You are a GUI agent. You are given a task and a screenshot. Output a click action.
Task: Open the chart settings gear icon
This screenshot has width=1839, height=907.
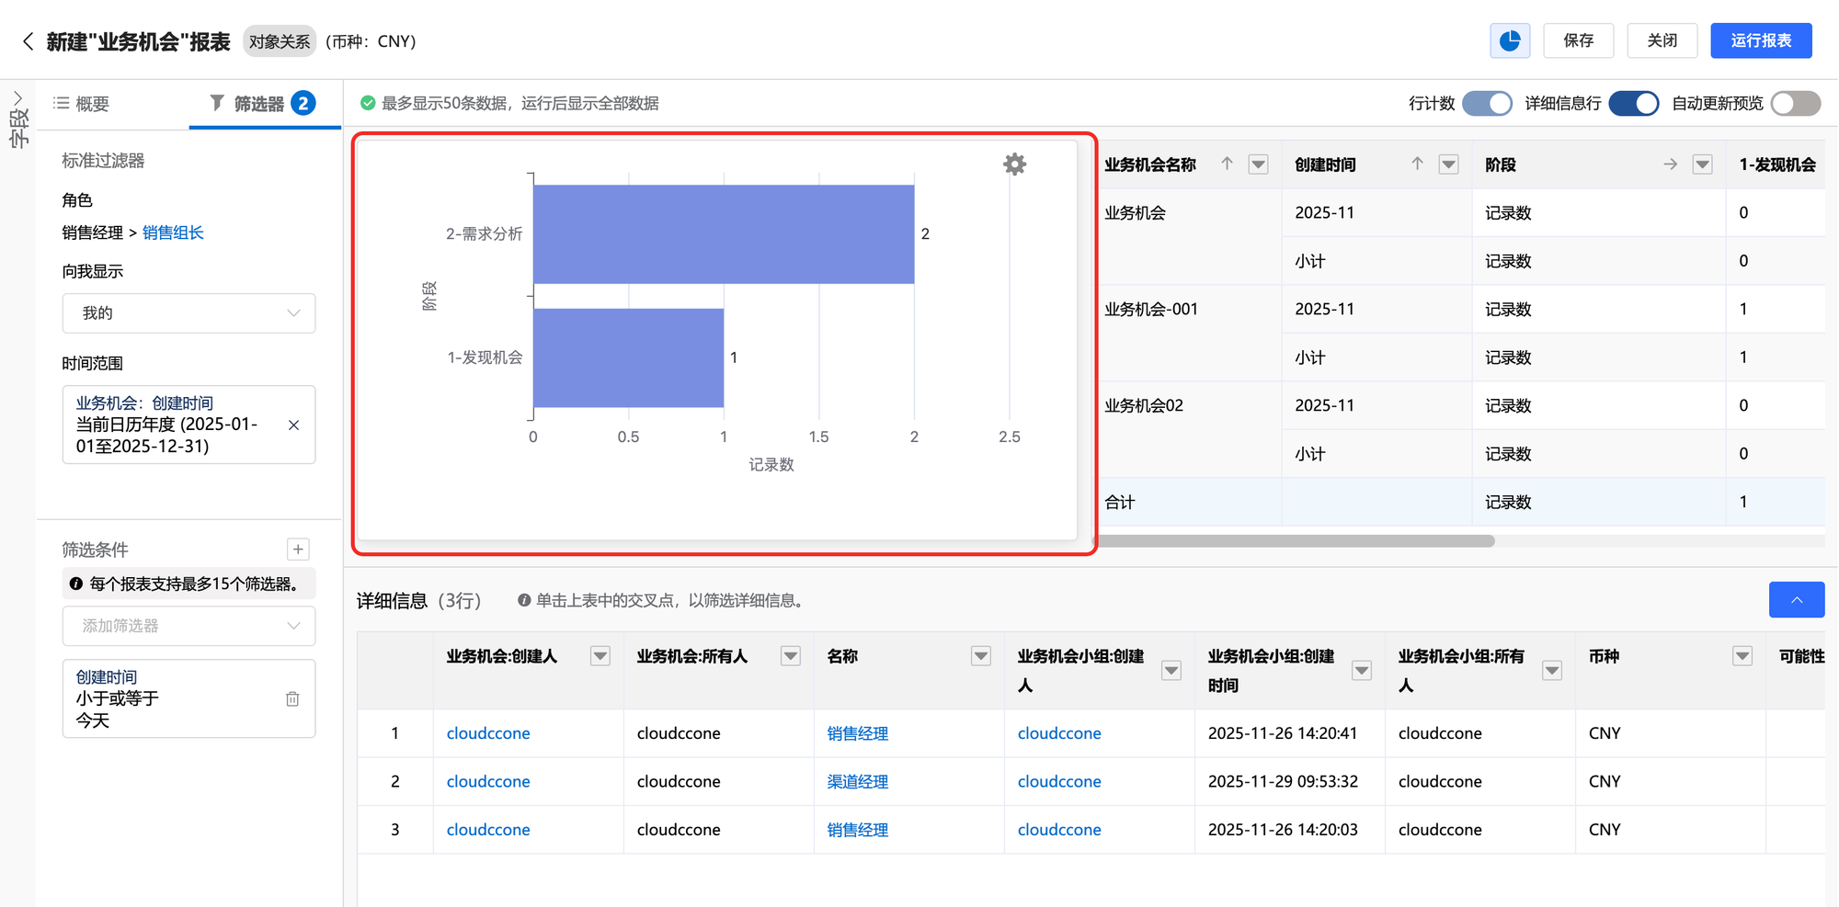(x=1014, y=164)
